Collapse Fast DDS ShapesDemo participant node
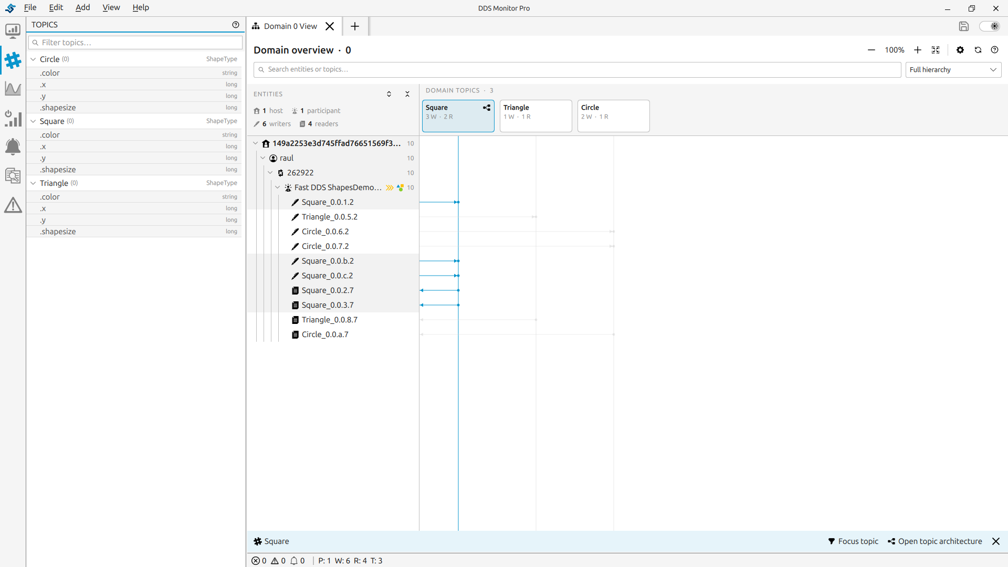1008x567 pixels. coord(278,187)
